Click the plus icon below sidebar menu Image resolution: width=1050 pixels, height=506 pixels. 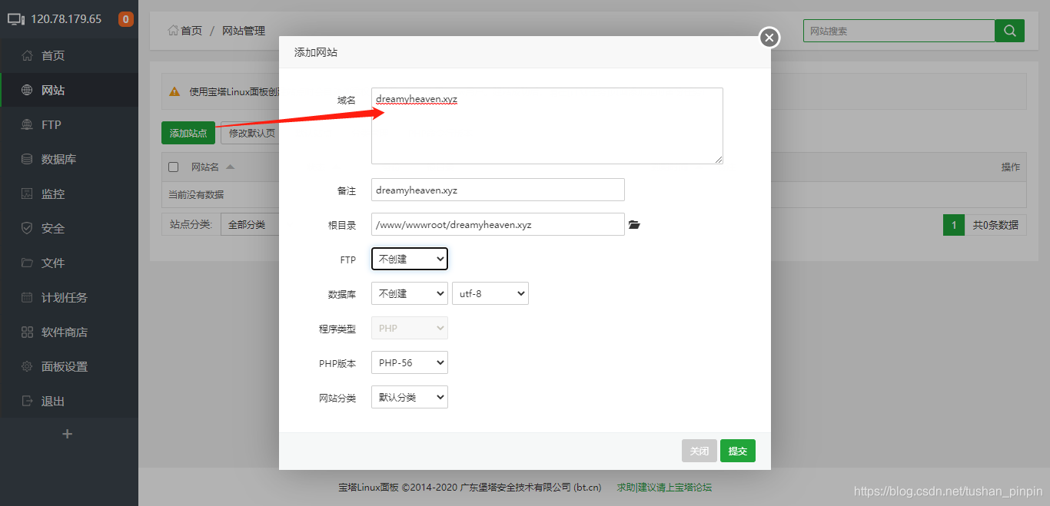67,434
